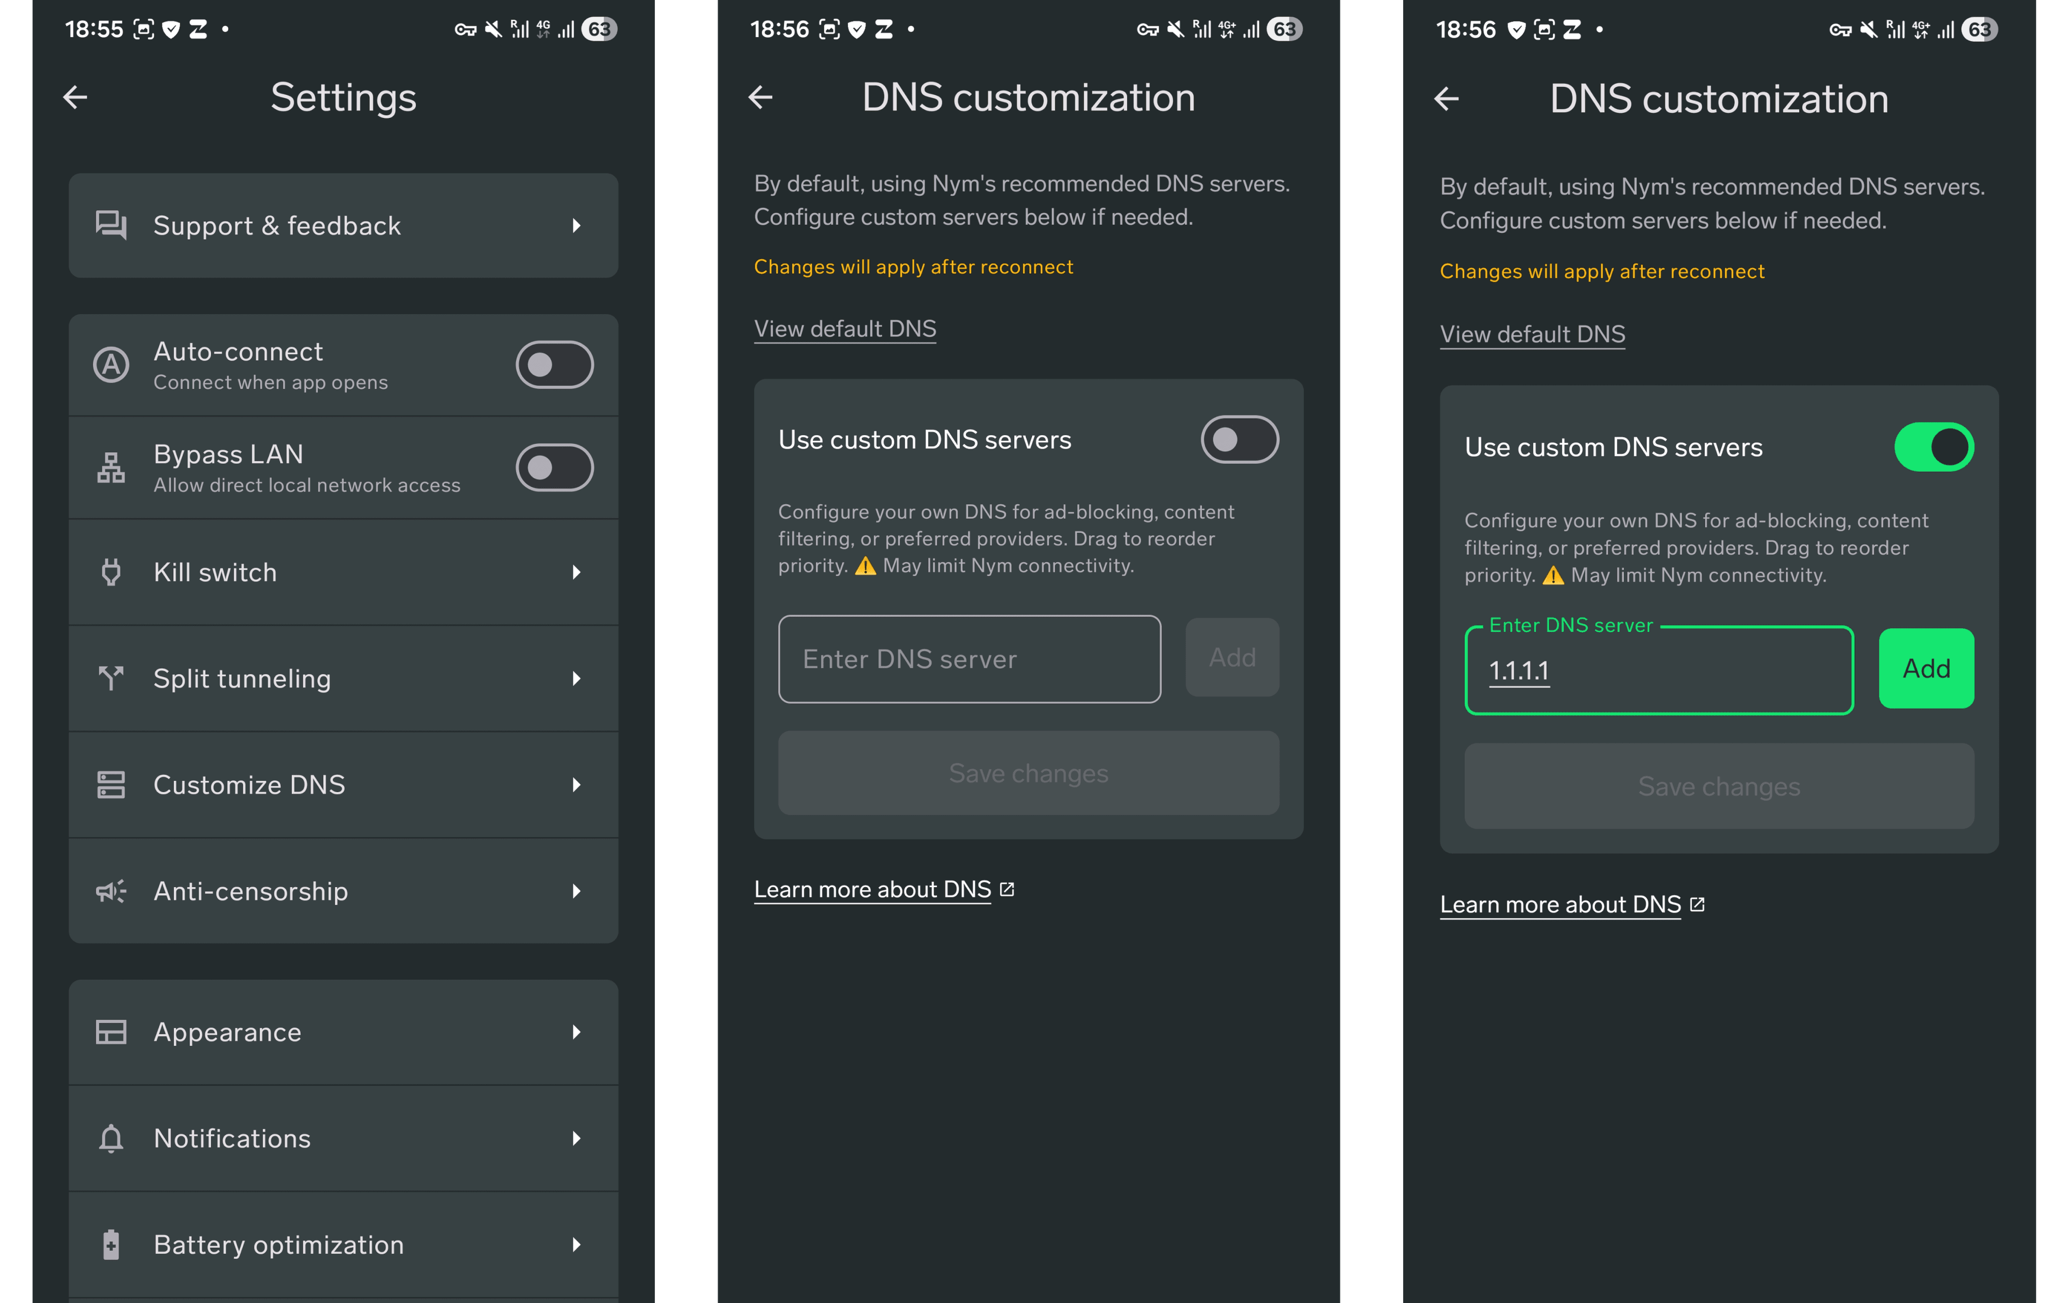Click the Notifications bell icon
The image size is (2058, 1303).
click(x=111, y=1138)
